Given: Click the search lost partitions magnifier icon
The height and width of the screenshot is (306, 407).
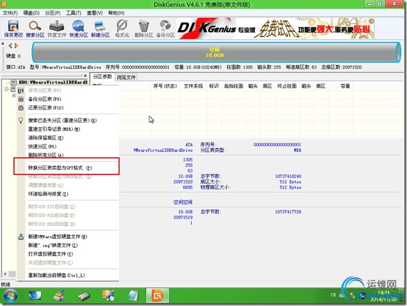Looking at the screenshot, I should [x=20, y=121].
